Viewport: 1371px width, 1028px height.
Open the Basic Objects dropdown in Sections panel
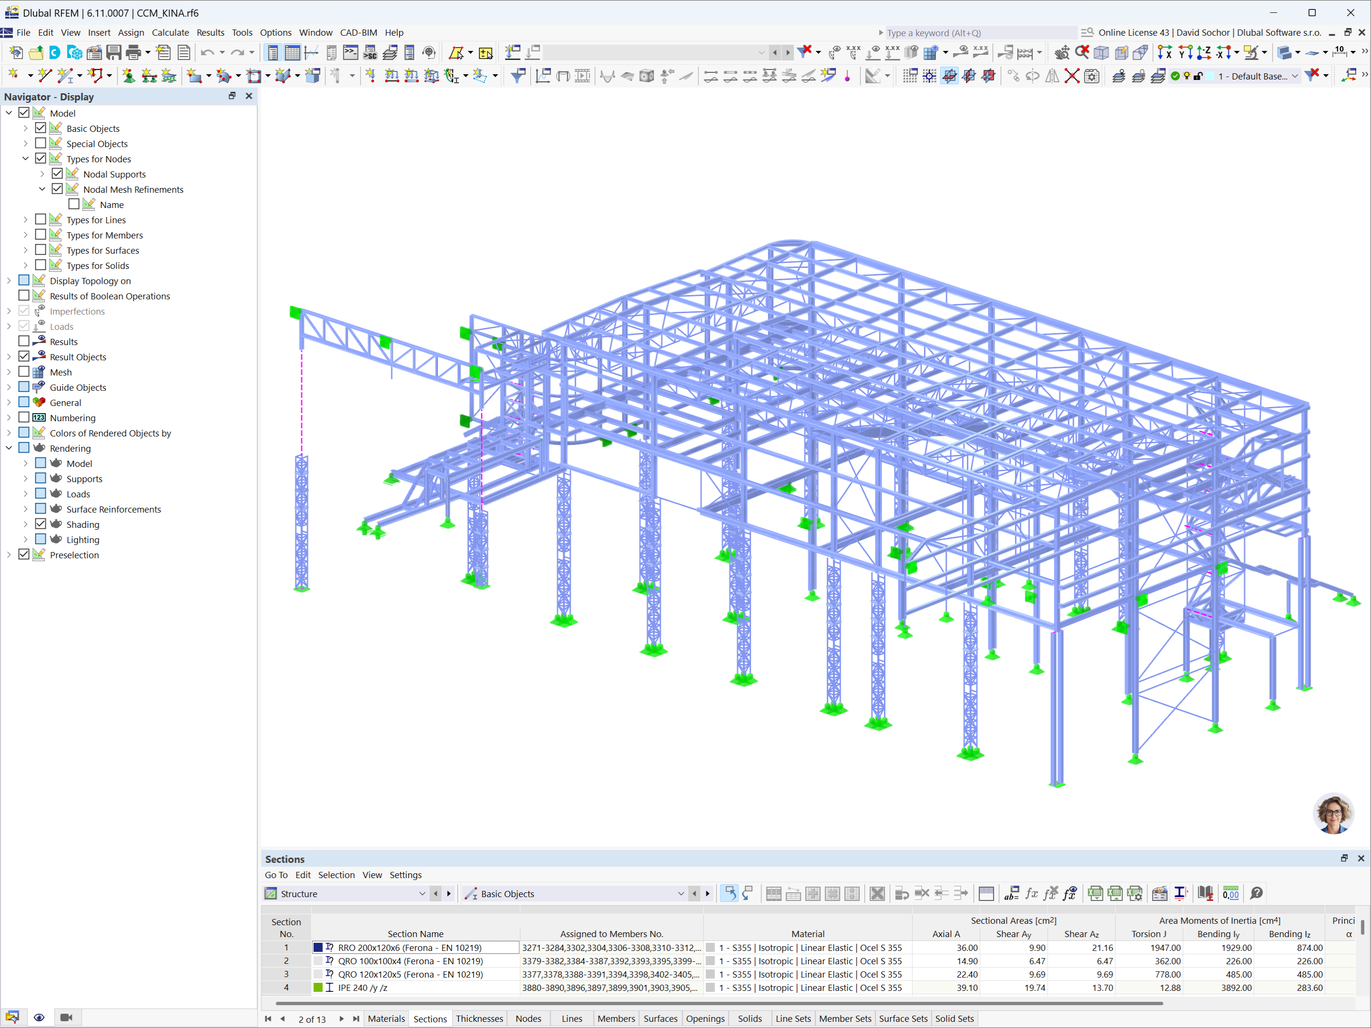681,893
